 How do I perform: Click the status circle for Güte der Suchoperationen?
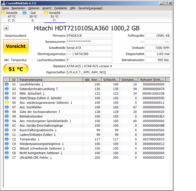[7, 112]
